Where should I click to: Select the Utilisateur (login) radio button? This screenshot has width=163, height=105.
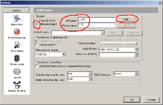[x=37, y=24]
